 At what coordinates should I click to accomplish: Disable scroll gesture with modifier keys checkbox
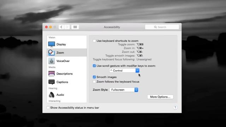point(94,66)
